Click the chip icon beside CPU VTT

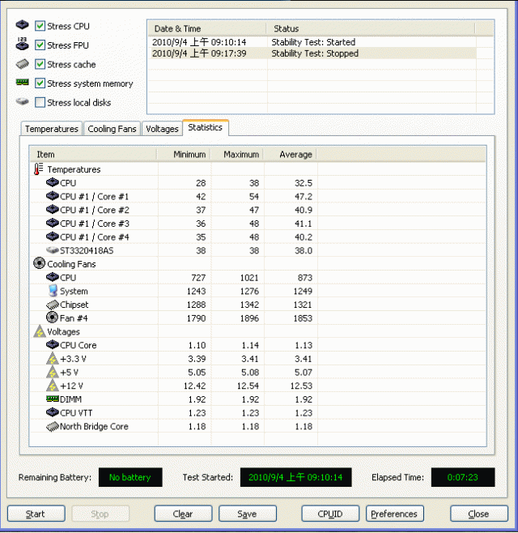53,412
